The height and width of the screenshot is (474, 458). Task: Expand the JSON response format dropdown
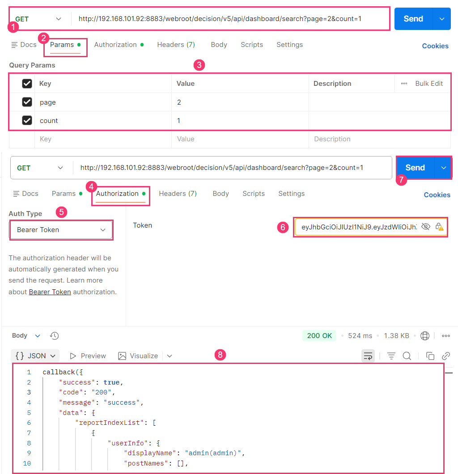(35, 356)
